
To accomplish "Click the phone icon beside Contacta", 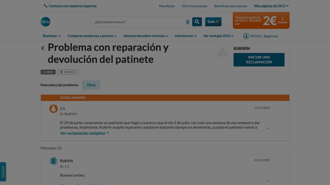I will pyautogui.click(x=46, y=6).
